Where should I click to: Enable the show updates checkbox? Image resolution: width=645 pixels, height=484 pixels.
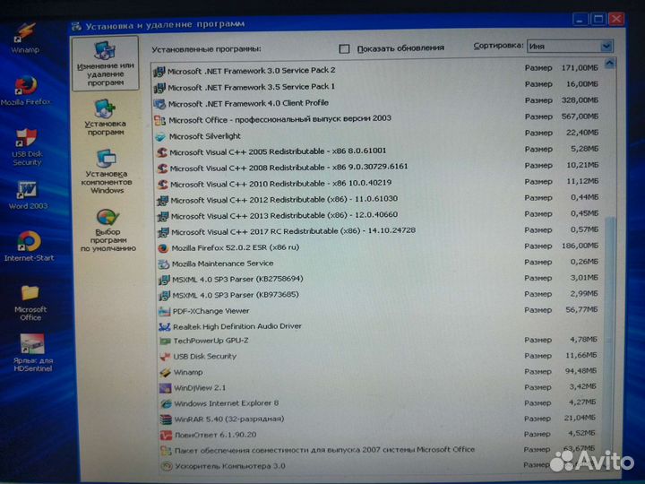tap(344, 49)
